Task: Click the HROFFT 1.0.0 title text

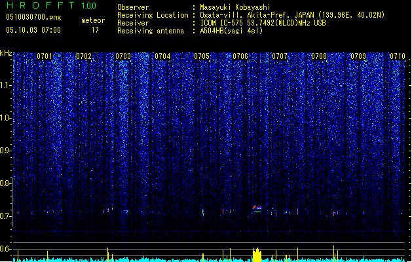Action: pos(52,5)
